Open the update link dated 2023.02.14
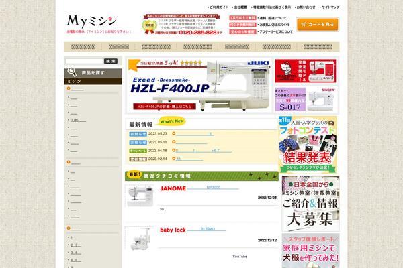Image resolution: width=403 pixels, height=268 pixels. (x=189, y=159)
